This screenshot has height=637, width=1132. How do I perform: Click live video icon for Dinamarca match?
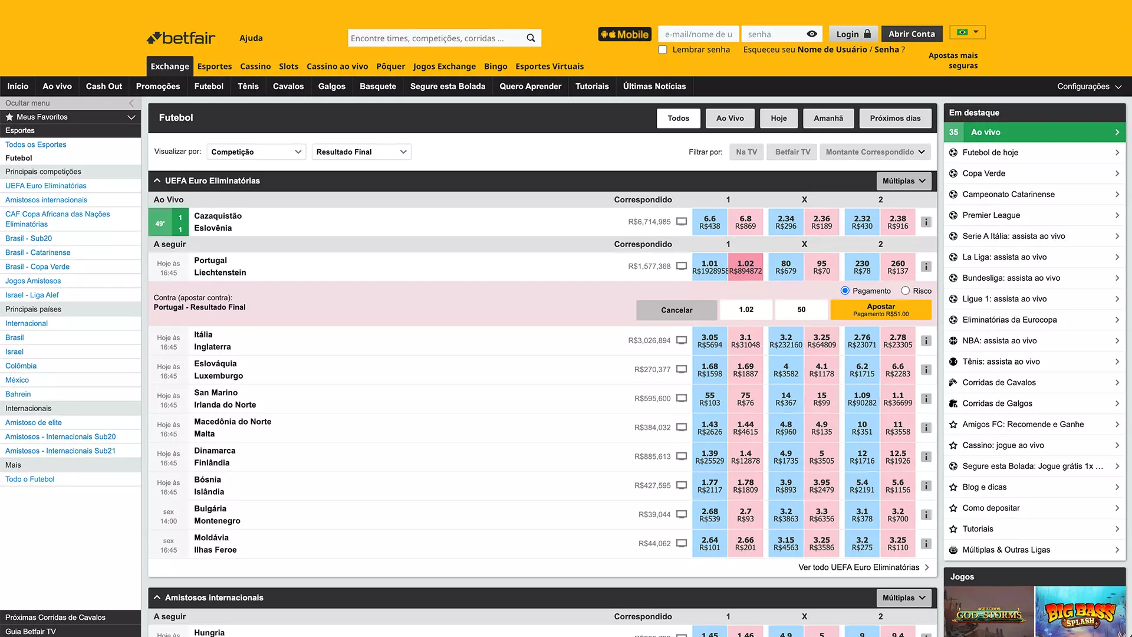coord(682,456)
